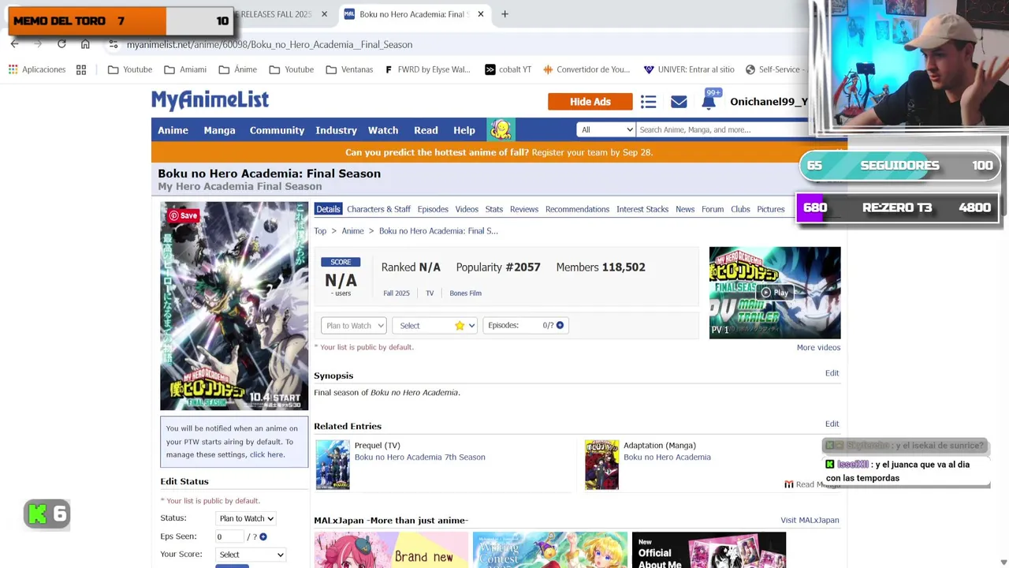Open the Read menu

click(426, 130)
